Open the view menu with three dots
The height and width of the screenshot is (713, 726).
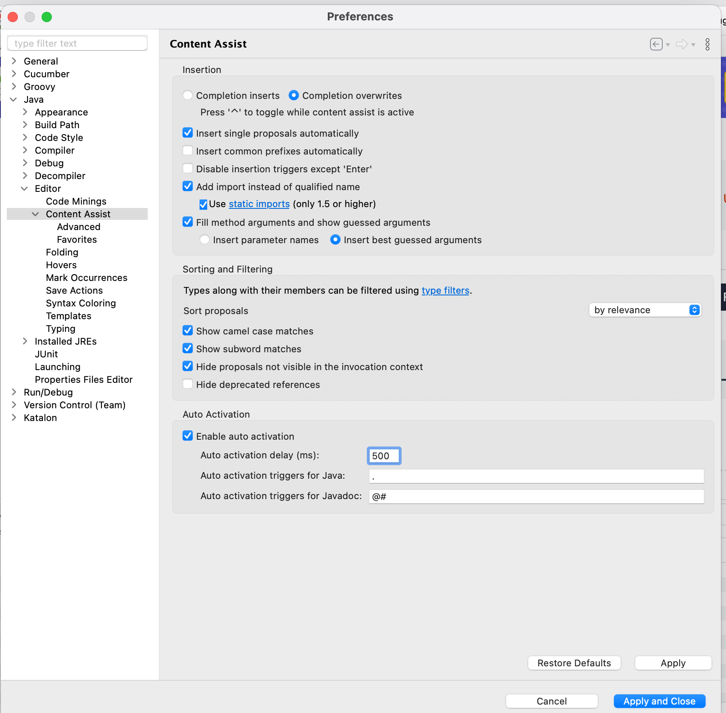pos(707,44)
